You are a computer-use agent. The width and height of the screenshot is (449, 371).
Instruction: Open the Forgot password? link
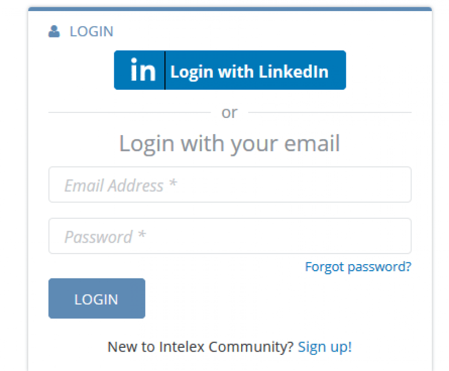point(358,267)
